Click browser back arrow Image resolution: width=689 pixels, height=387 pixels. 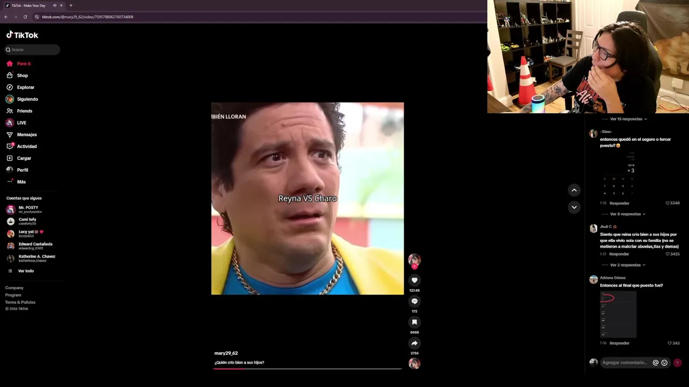(6, 17)
